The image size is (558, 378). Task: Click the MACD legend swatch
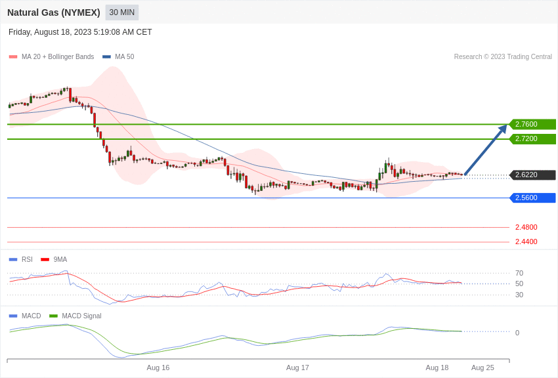click(x=13, y=316)
